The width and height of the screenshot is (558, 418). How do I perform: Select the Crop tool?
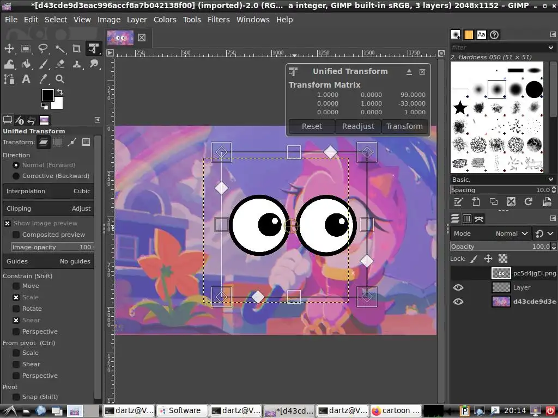point(76,48)
